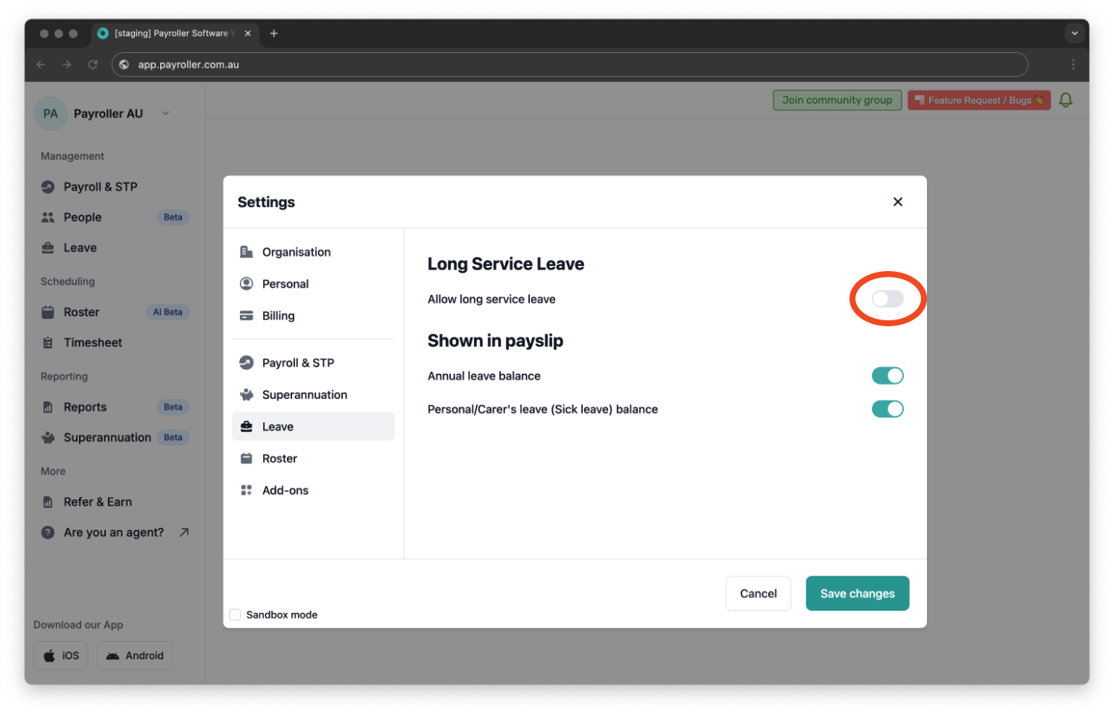Switch to the Billing settings section
Image resolution: width=1114 pixels, height=715 pixels.
tap(277, 315)
